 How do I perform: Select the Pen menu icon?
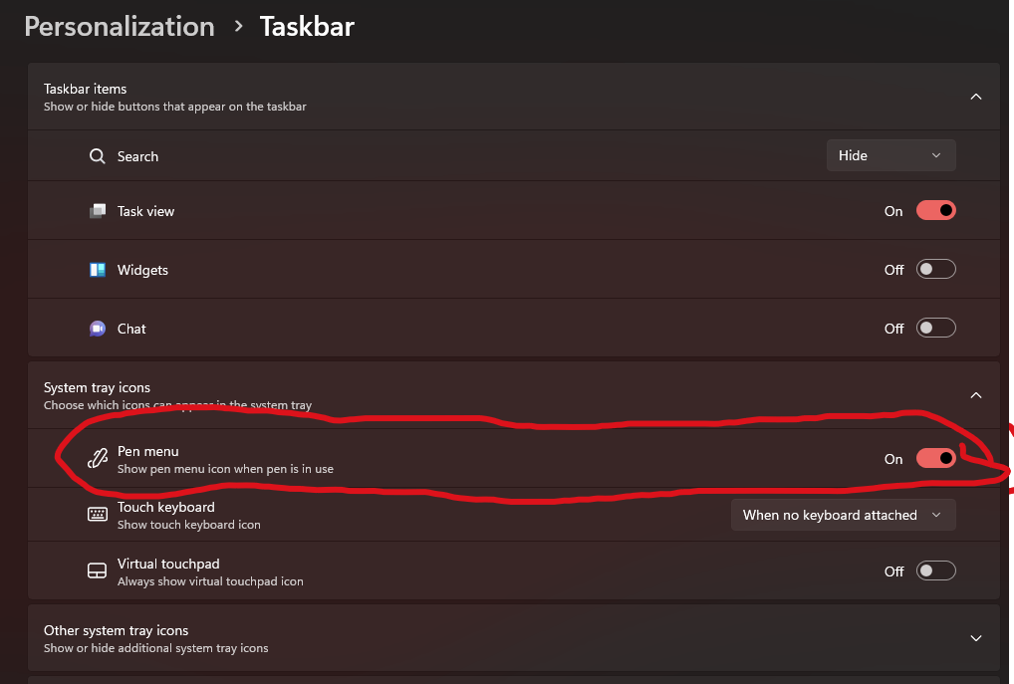(97, 458)
